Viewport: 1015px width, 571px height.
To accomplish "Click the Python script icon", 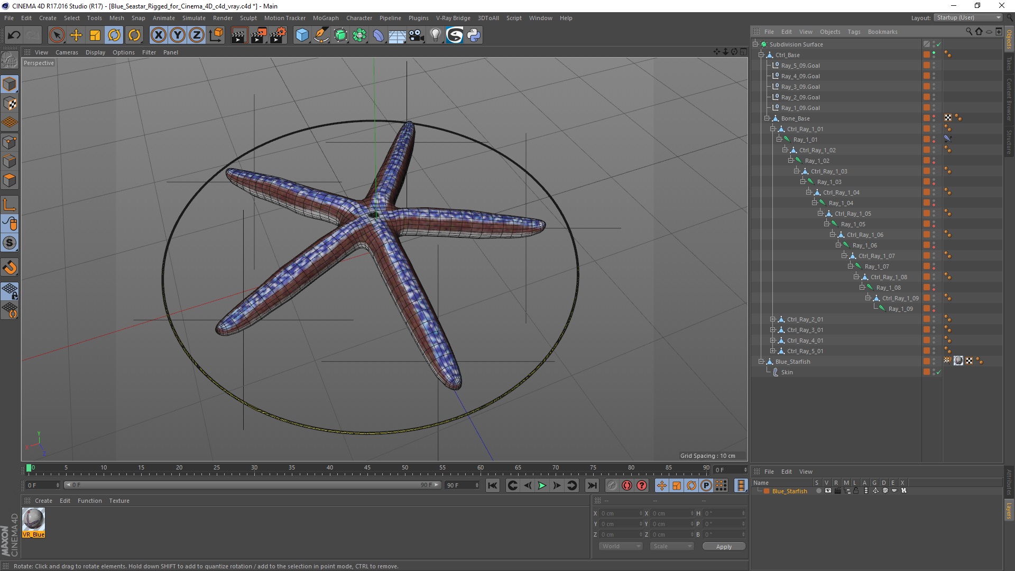I will (x=474, y=35).
